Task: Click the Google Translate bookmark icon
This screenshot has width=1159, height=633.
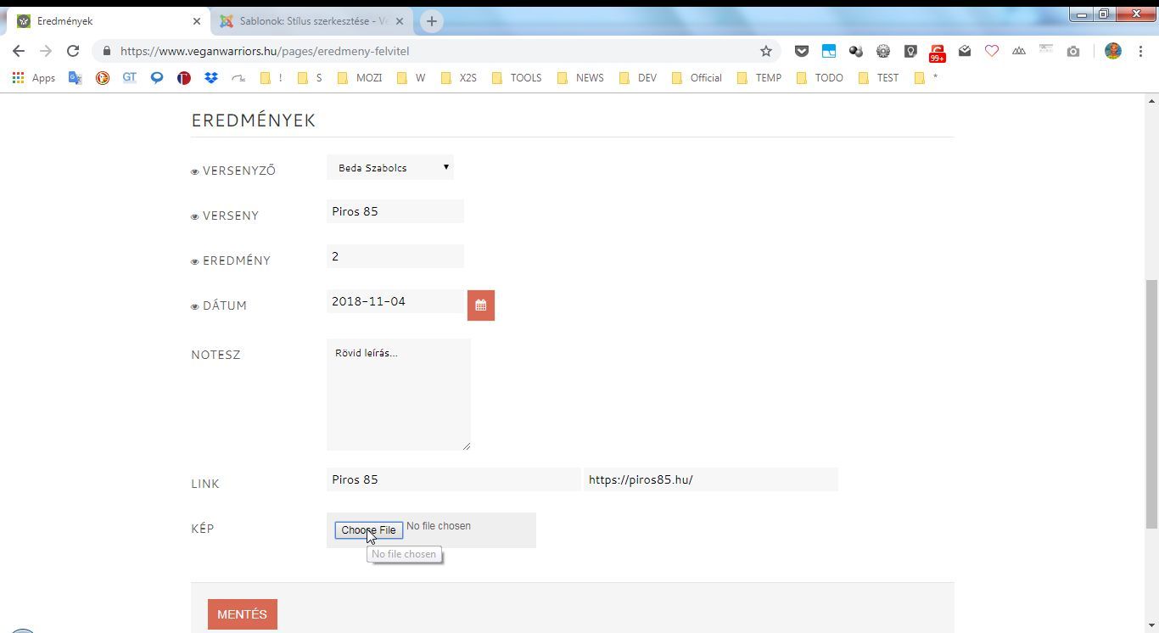Action: [76, 77]
